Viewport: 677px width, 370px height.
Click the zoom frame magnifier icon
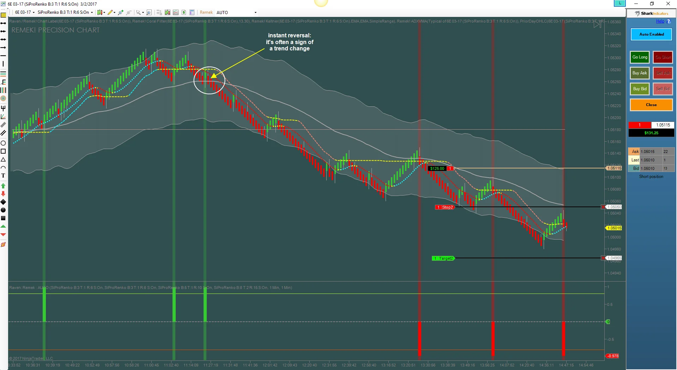(x=149, y=12)
